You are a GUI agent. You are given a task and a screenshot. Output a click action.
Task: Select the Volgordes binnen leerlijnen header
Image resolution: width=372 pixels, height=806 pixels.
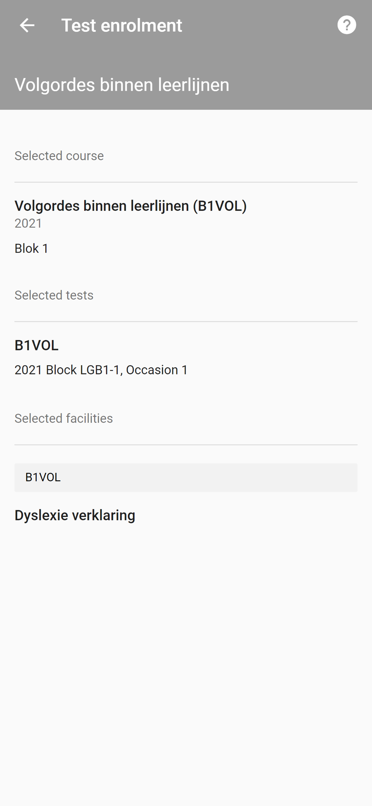122,85
